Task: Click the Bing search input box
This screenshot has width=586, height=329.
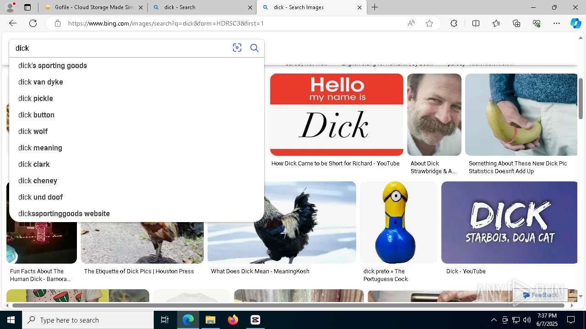Action: (121, 48)
